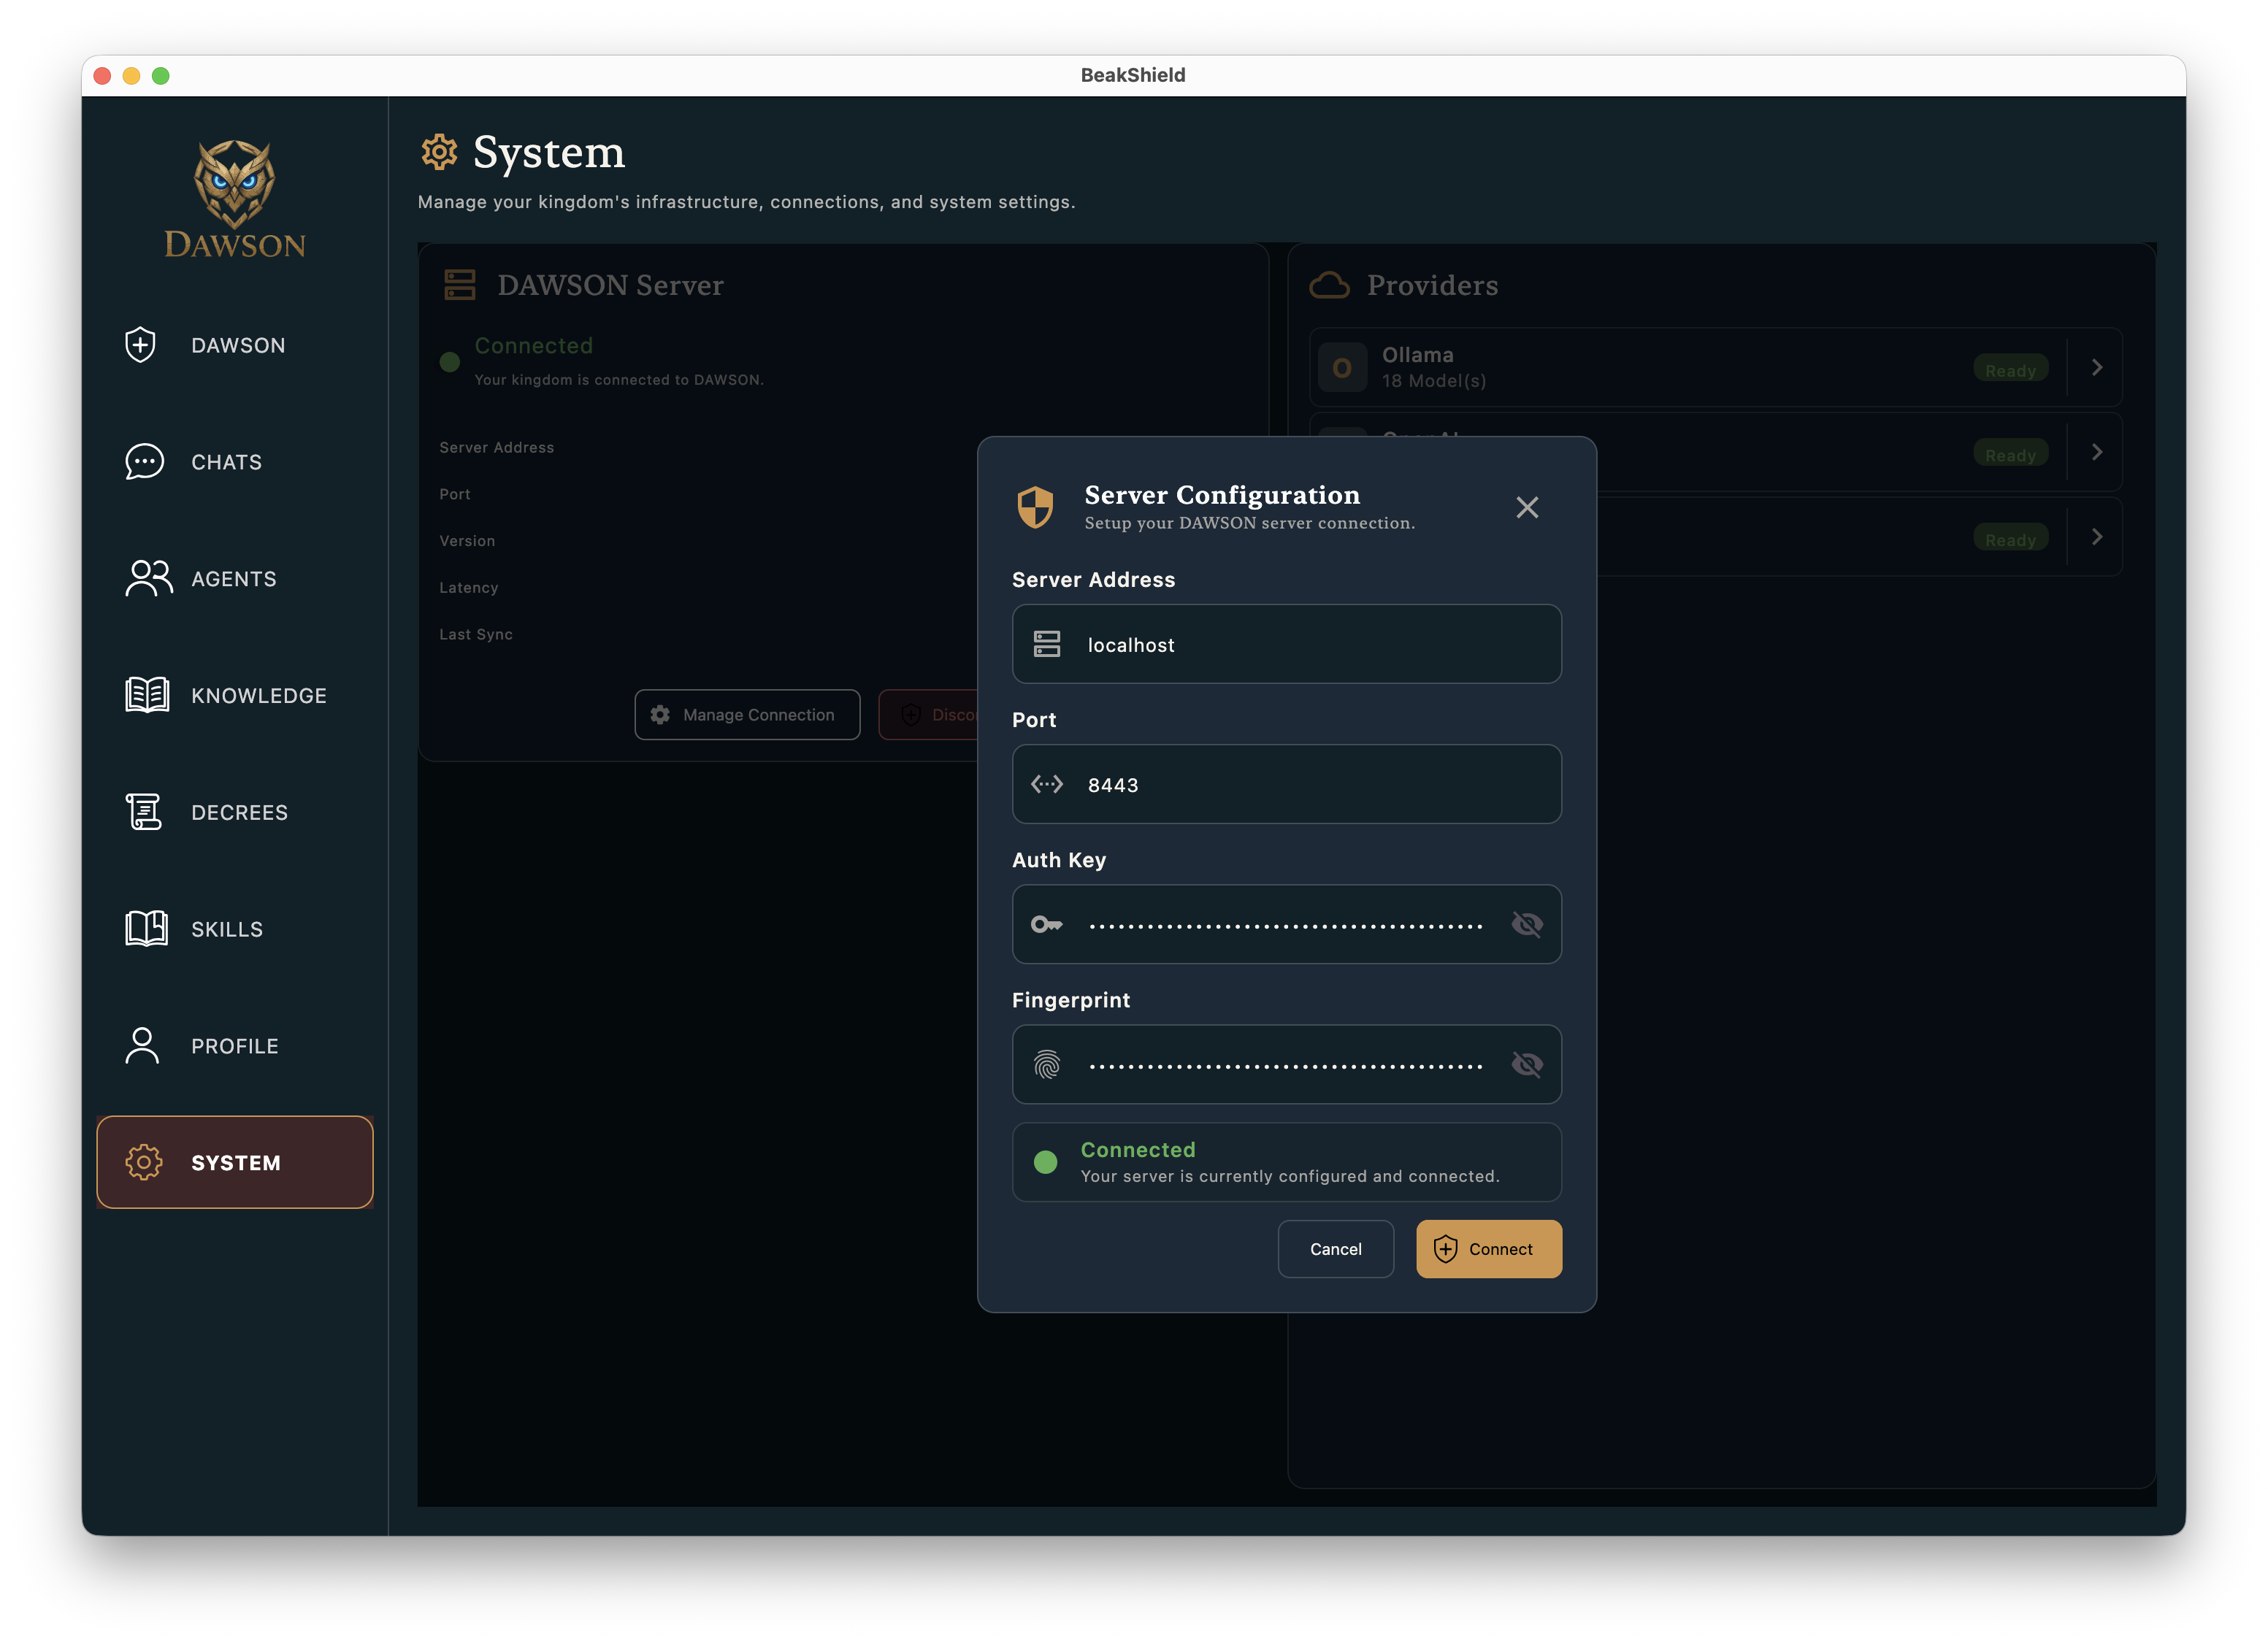The width and height of the screenshot is (2268, 1644).
Task: Open the KNOWLEDGE sidebar section
Action: pos(235,695)
